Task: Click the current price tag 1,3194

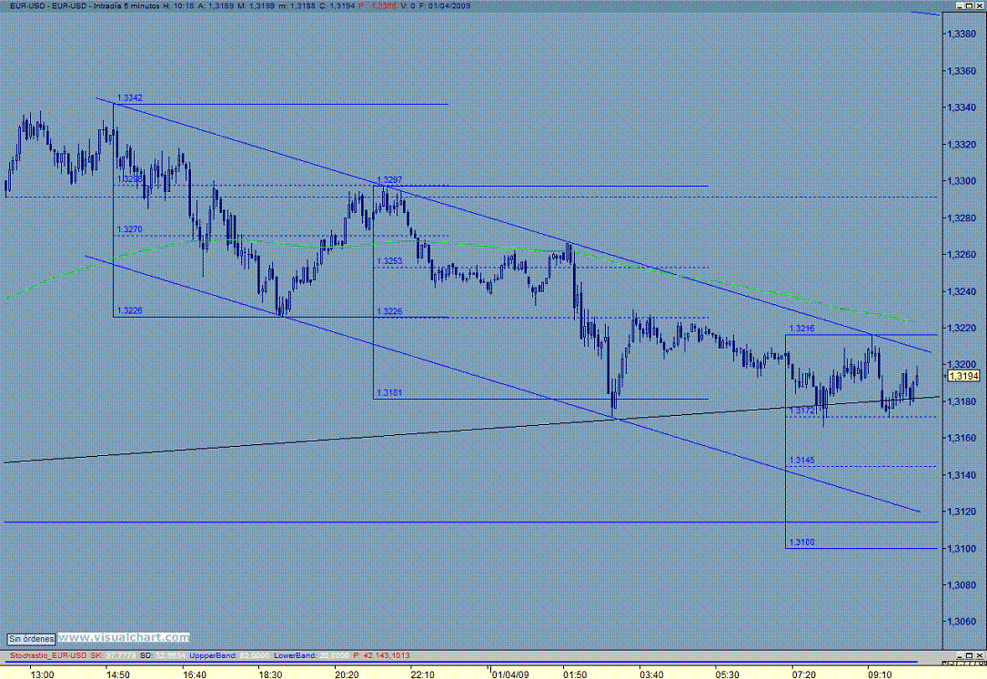Action: click(x=963, y=376)
